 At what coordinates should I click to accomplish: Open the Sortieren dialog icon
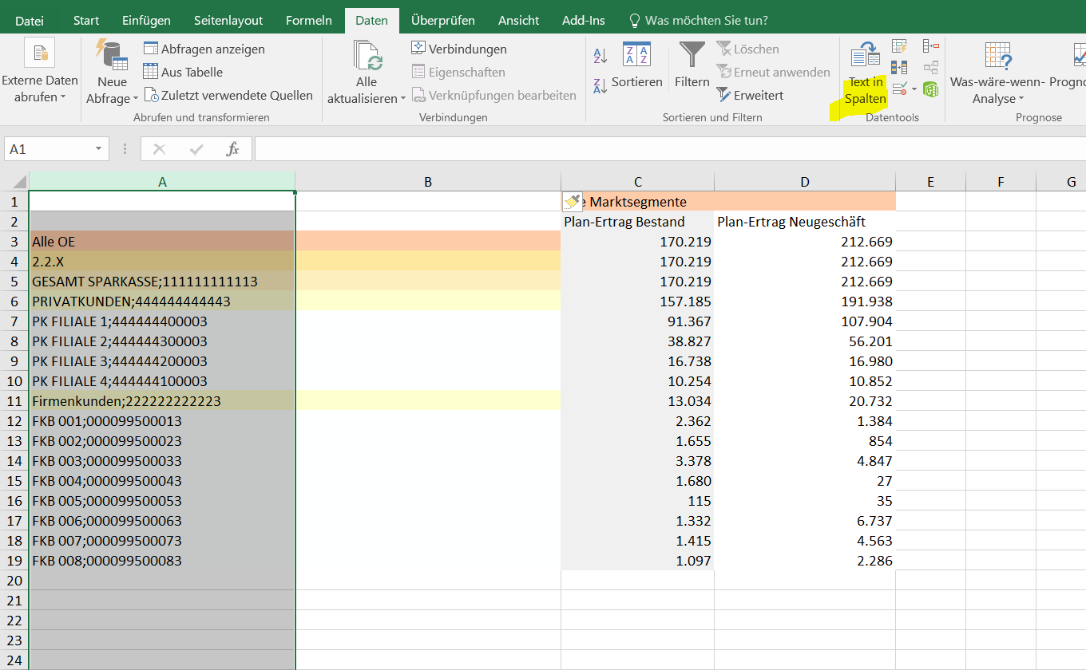tap(636, 54)
